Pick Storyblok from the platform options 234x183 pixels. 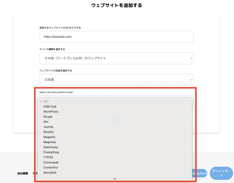(115, 173)
